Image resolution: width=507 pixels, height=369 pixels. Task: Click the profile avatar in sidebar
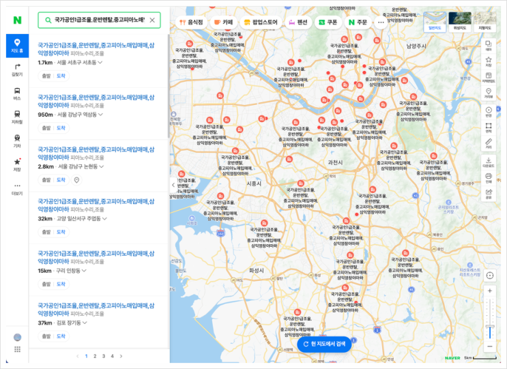(18, 338)
